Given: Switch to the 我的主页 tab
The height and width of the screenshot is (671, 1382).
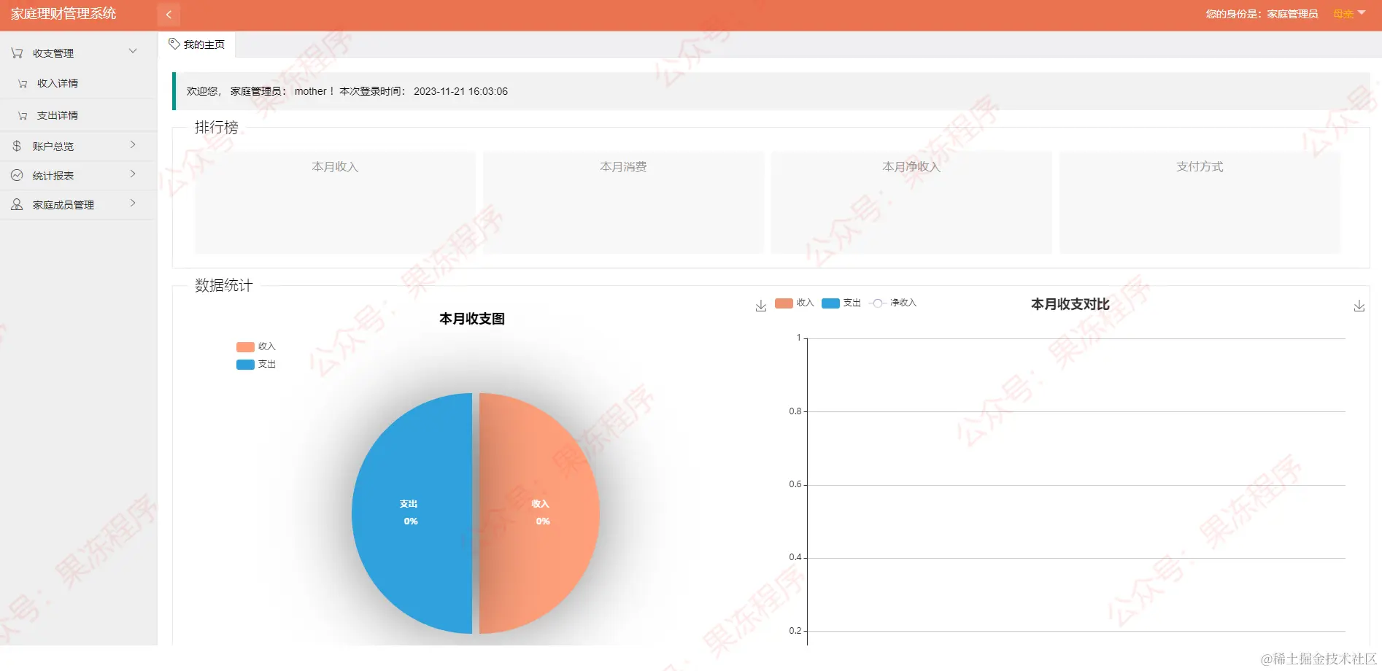Looking at the screenshot, I should [197, 44].
